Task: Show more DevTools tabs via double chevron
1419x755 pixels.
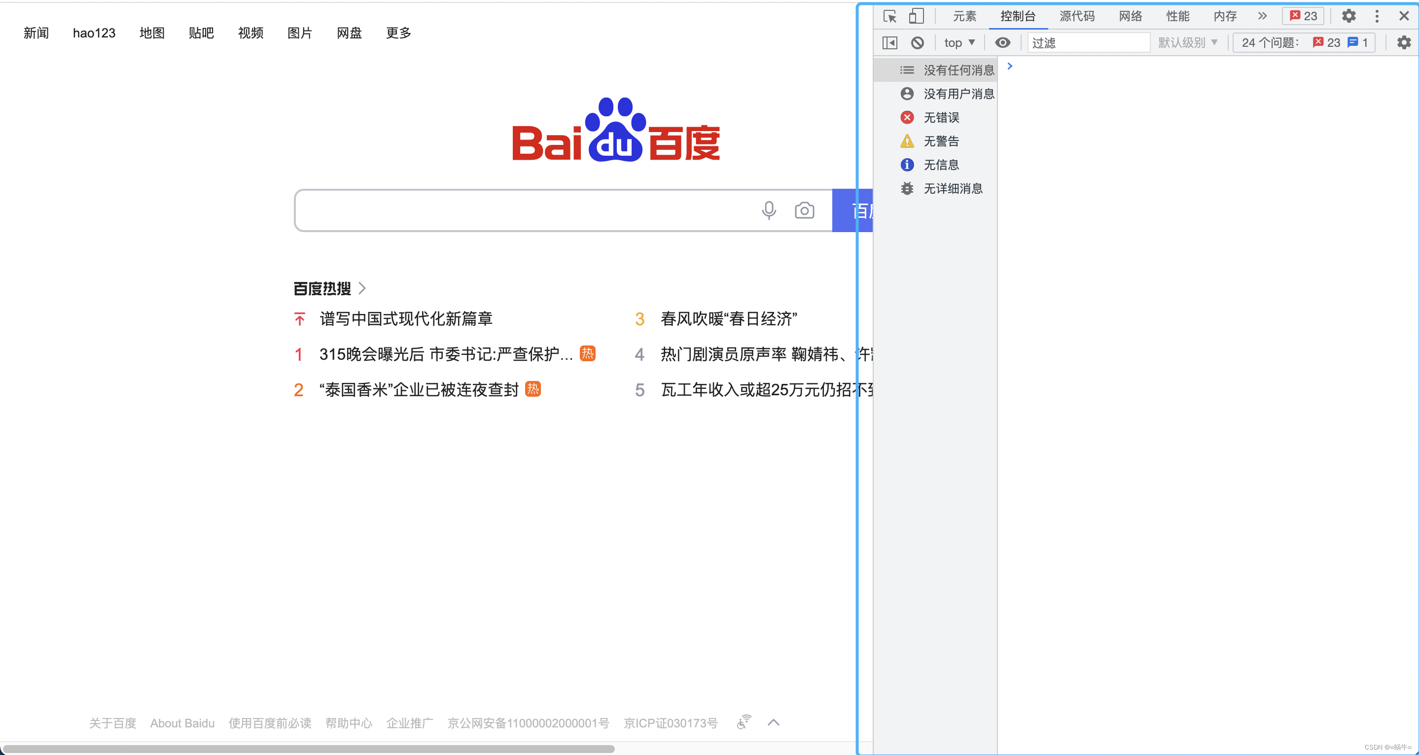Action: [x=1263, y=16]
